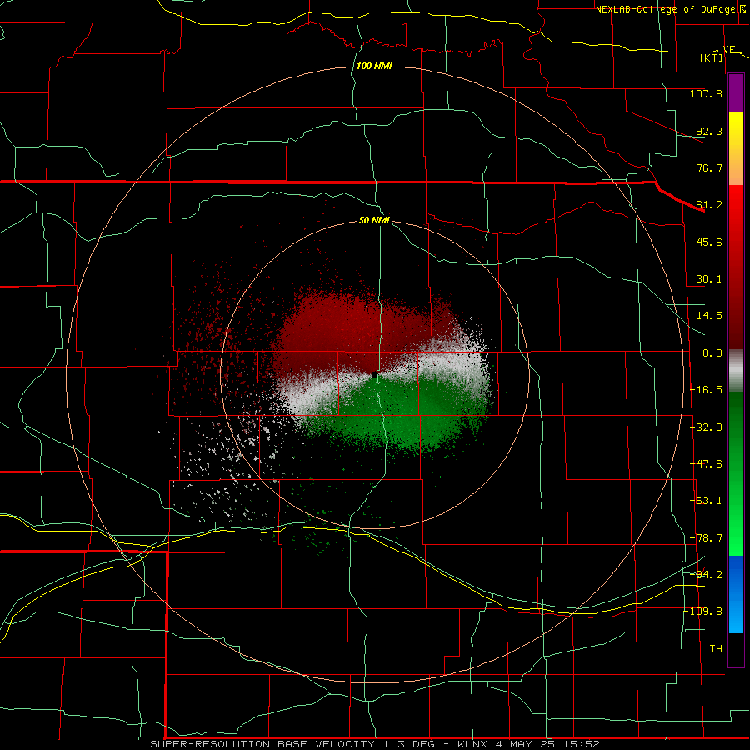Click the 61.2 velocity scale value
Screen dimensions: 750x750
[x=709, y=205]
